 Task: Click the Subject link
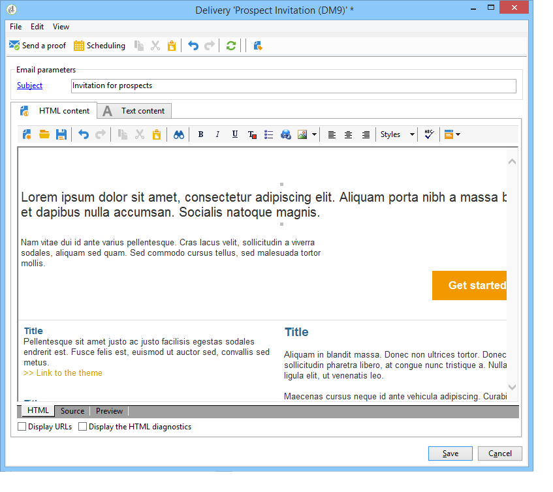coord(29,85)
